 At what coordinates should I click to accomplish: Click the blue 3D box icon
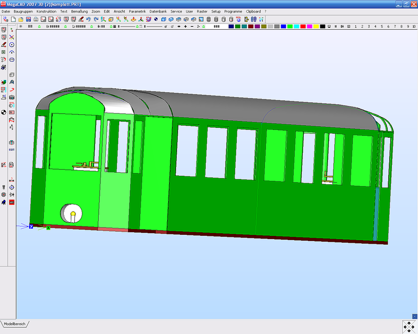click(164, 19)
